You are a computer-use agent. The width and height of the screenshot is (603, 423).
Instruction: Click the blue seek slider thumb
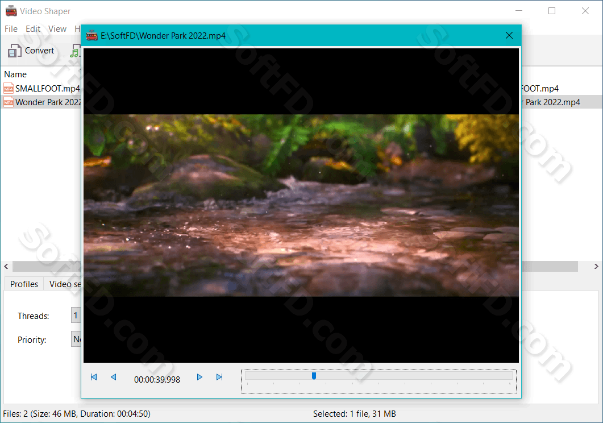314,376
